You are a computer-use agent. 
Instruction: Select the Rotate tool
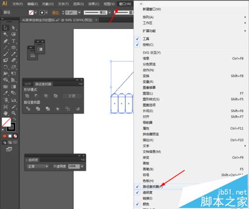pyautogui.click(x=5, y=67)
